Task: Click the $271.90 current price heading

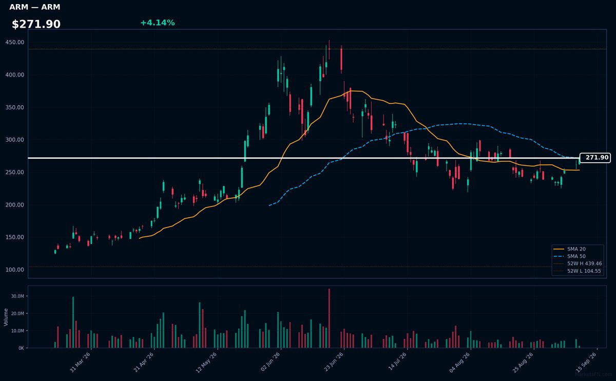Action: (36, 24)
